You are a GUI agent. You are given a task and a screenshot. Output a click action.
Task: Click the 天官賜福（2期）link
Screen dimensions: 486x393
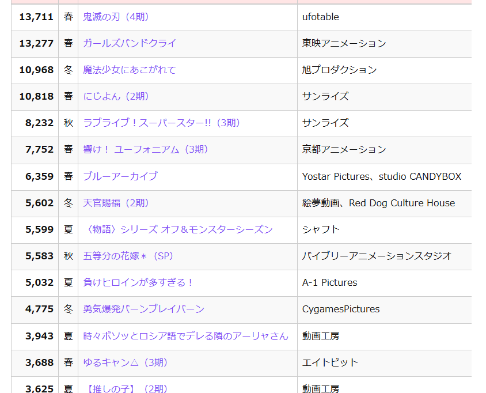[116, 203]
